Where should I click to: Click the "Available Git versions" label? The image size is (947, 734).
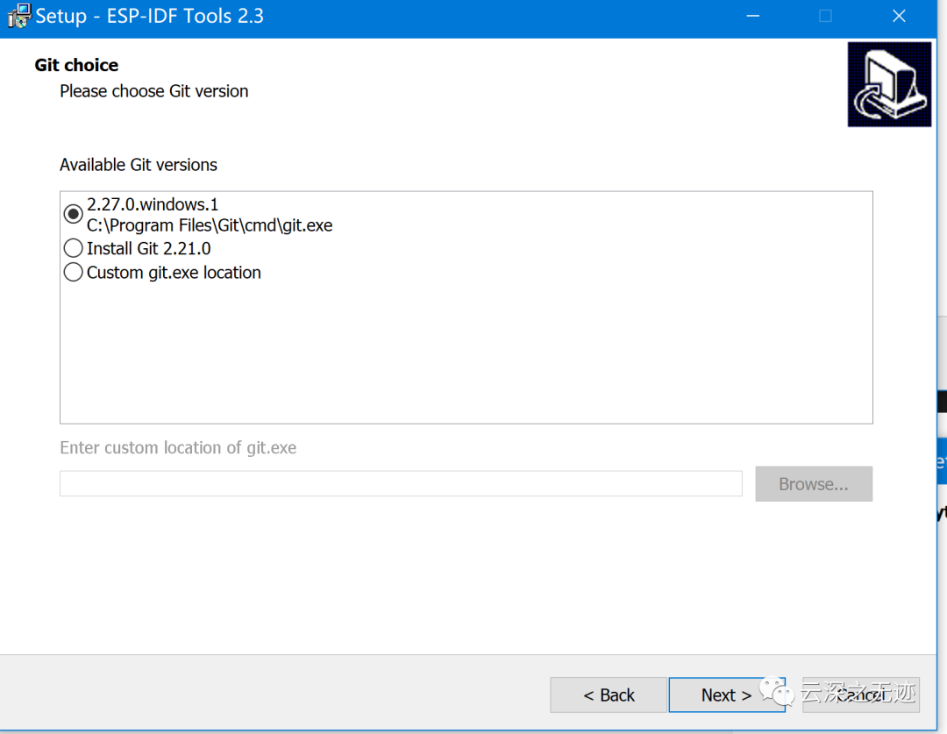coord(139,165)
